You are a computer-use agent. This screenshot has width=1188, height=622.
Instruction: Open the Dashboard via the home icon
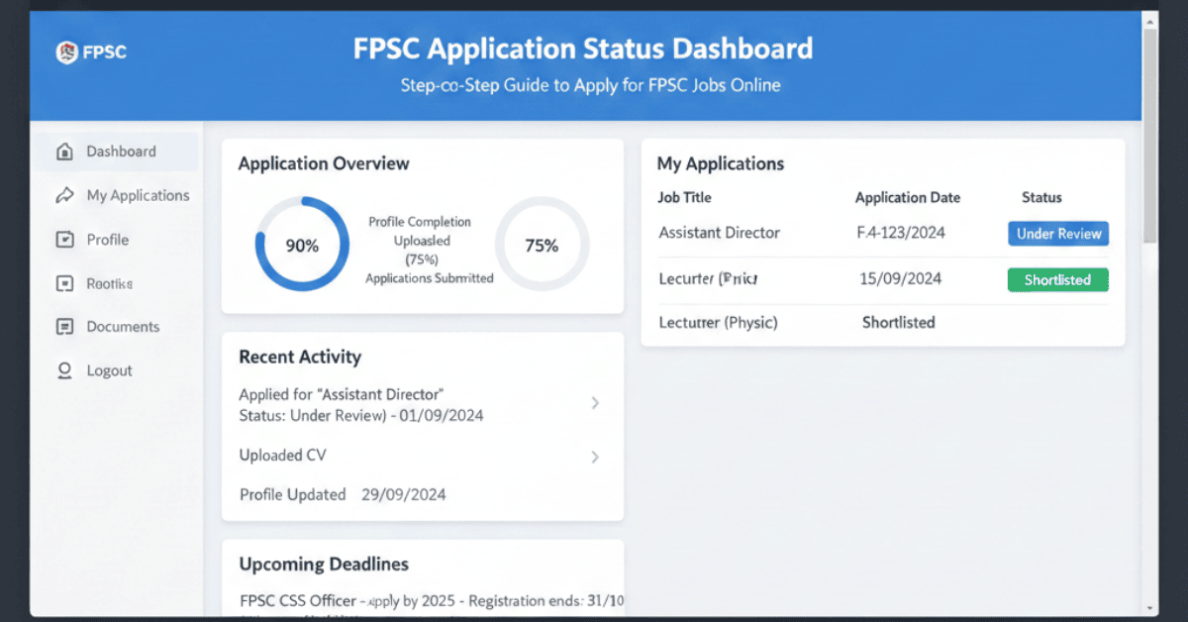(63, 151)
